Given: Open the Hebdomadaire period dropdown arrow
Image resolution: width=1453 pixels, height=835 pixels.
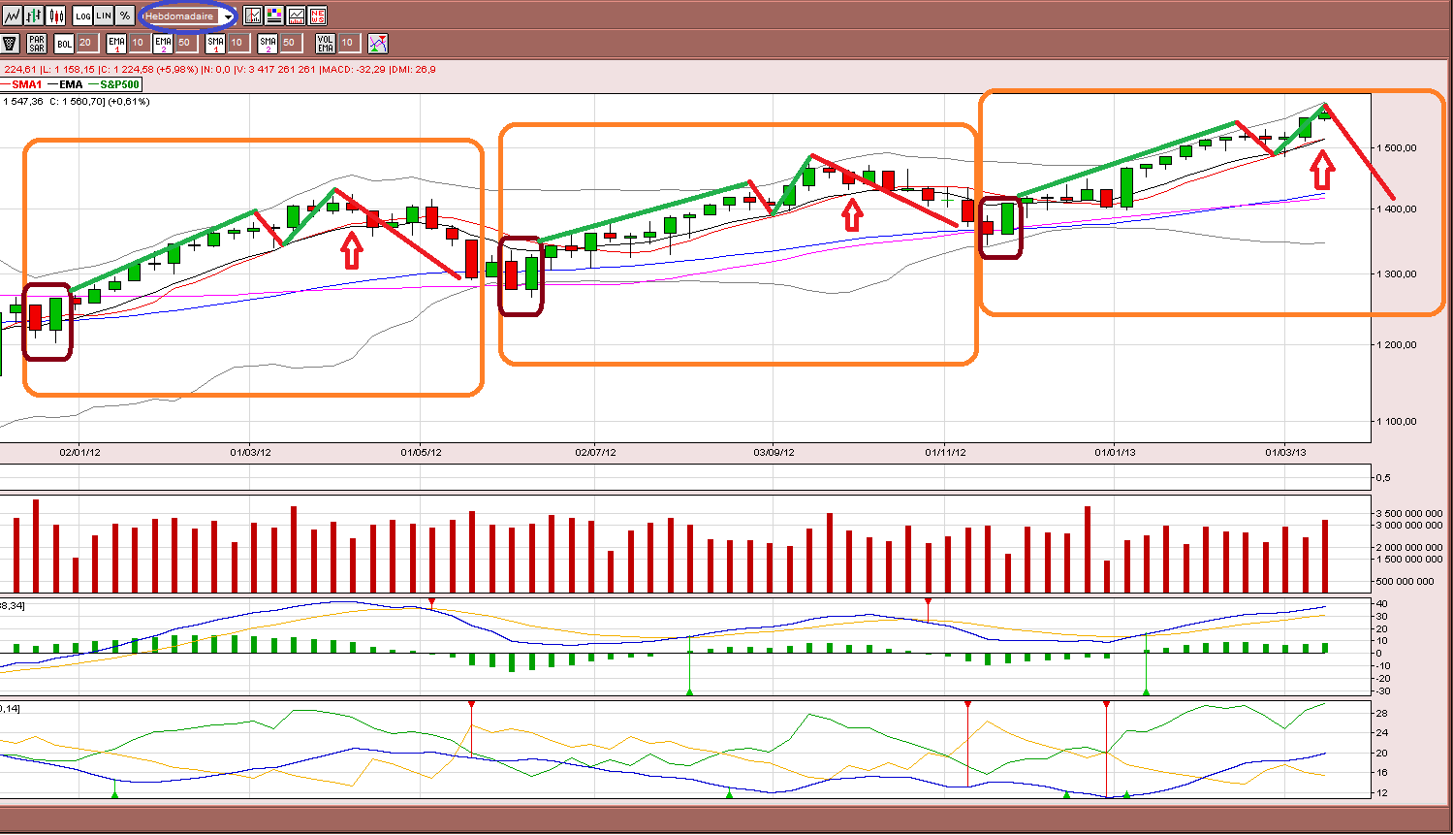Looking at the screenshot, I should 228,16.
